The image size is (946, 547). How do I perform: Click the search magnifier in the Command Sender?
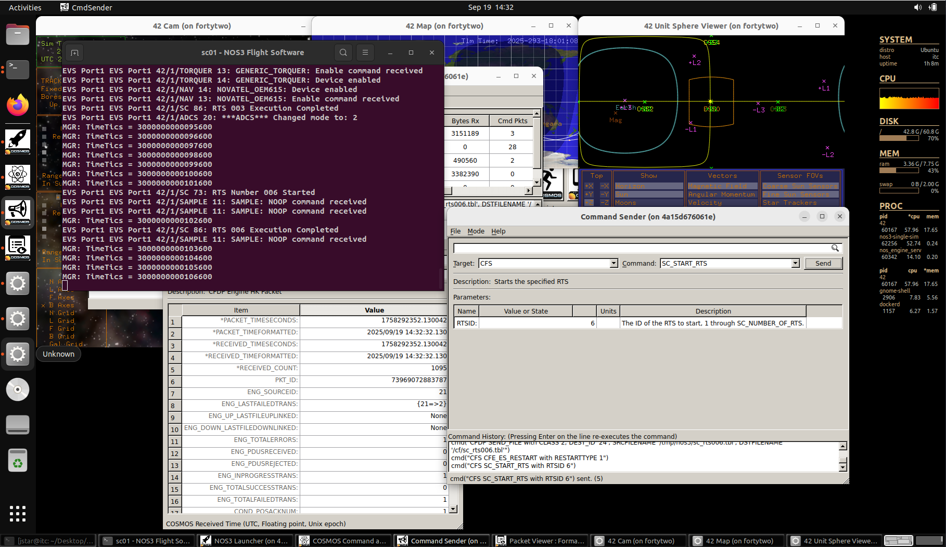click(x=835, y=248)
